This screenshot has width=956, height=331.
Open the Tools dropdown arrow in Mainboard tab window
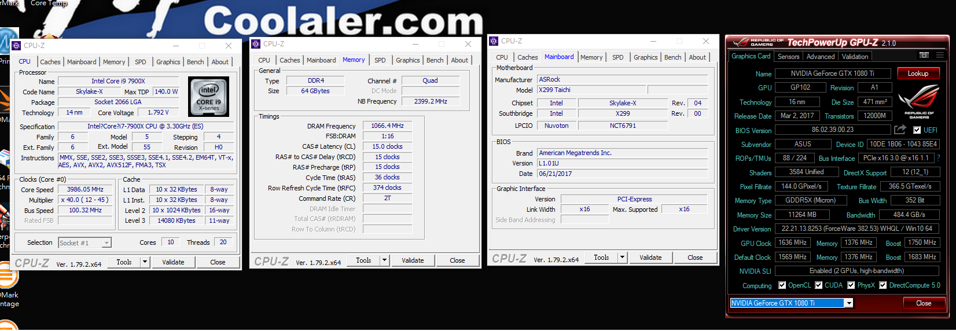point(622,258)
